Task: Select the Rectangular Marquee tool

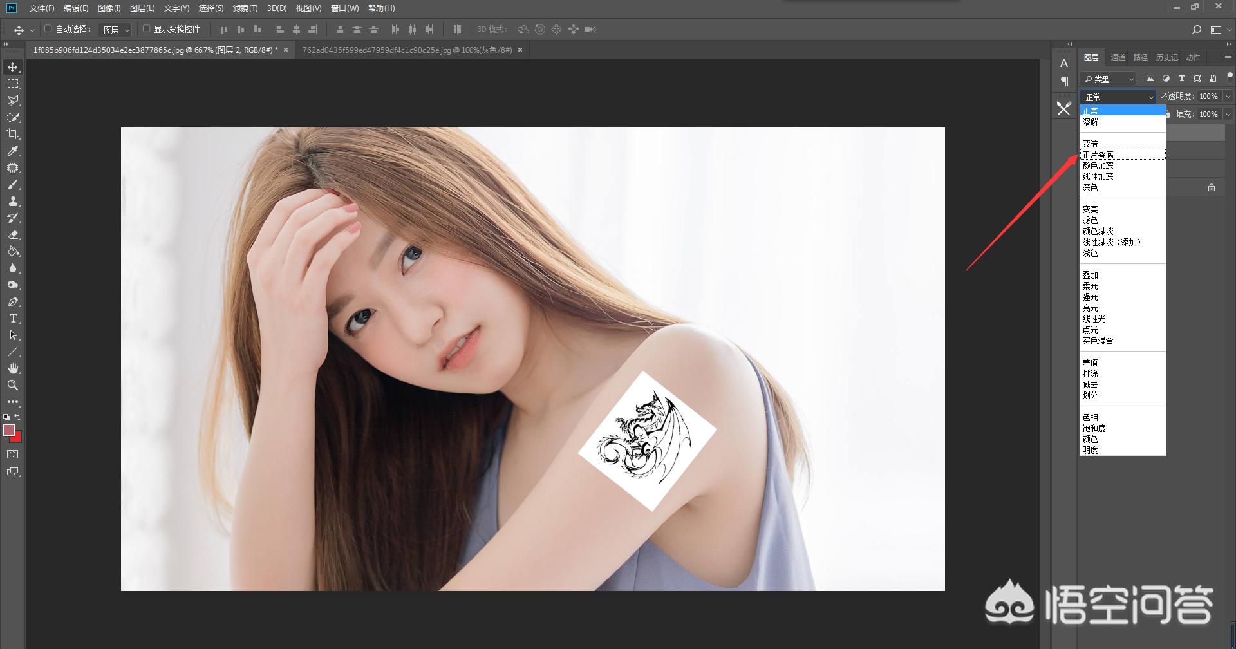Action: 13,84
